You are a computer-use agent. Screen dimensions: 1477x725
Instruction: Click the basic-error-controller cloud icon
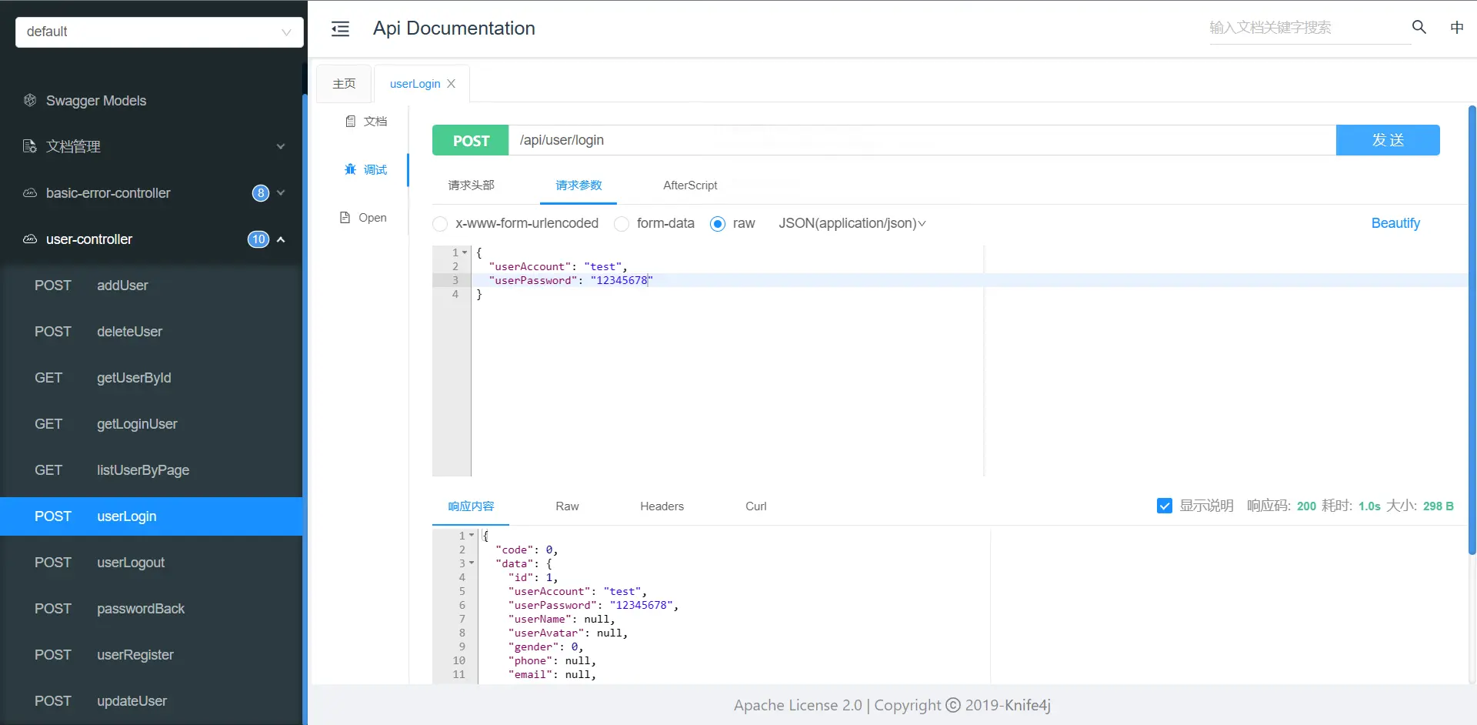(x=30, y=192)
